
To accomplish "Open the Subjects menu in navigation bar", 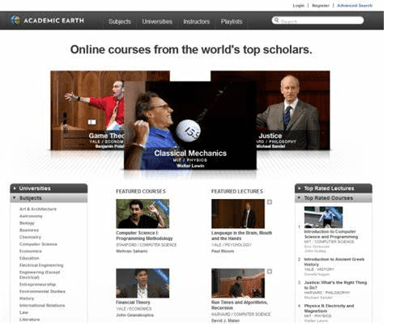I will coord(120,22).
